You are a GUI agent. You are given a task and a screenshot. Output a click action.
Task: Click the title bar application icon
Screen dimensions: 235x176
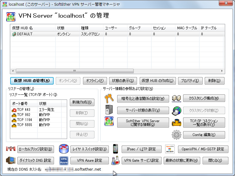tap(5, 4)
